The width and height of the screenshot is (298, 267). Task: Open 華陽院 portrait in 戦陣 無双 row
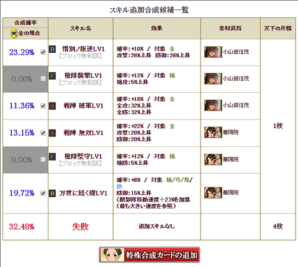coord(213,133)
